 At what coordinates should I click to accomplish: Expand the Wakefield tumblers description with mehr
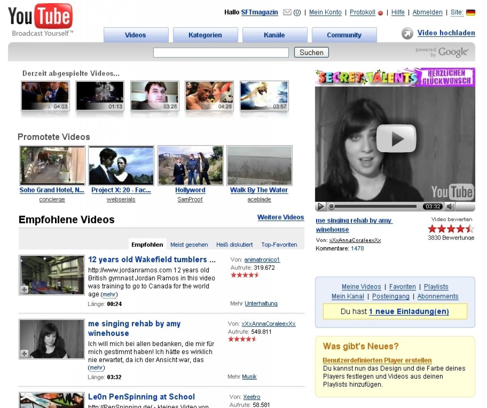tap(109, 294)
